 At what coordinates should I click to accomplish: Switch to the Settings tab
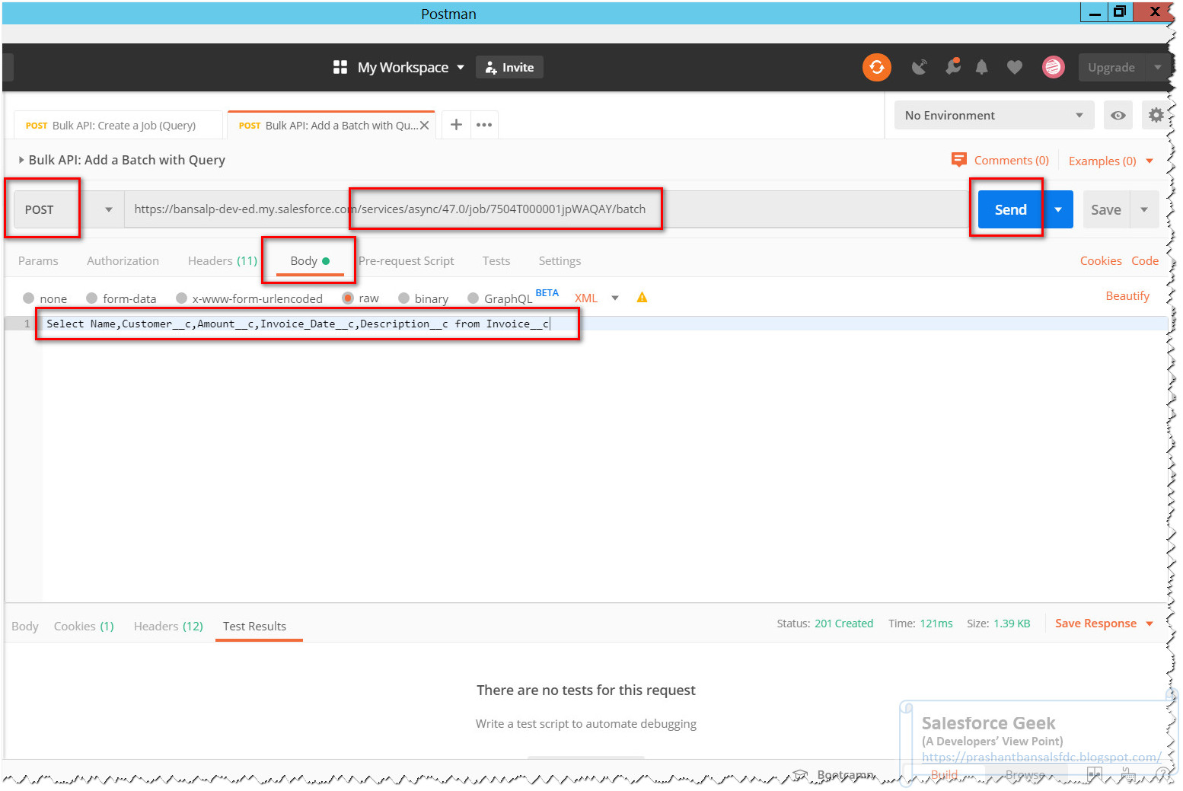click(560, 260)
